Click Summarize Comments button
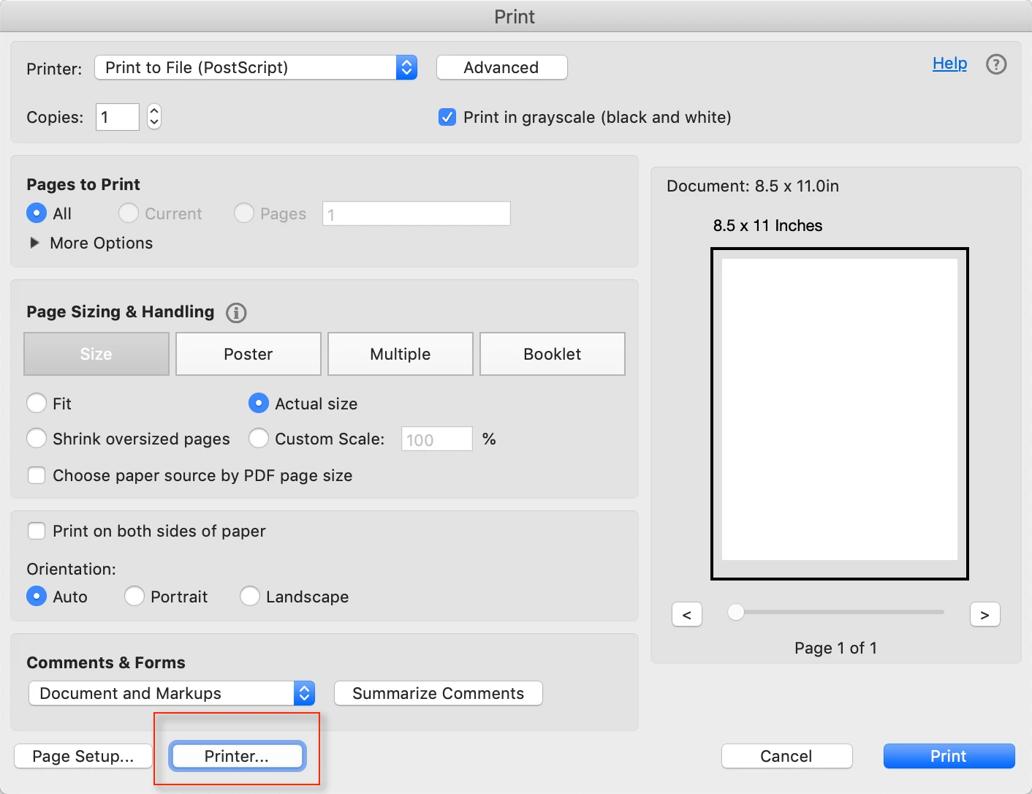 [x=439, y=693]
